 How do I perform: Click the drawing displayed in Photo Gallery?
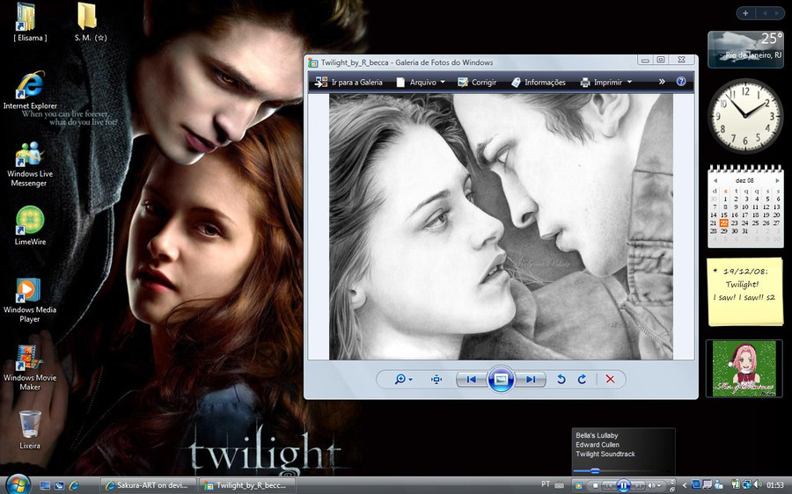click(x=501, y=227)
